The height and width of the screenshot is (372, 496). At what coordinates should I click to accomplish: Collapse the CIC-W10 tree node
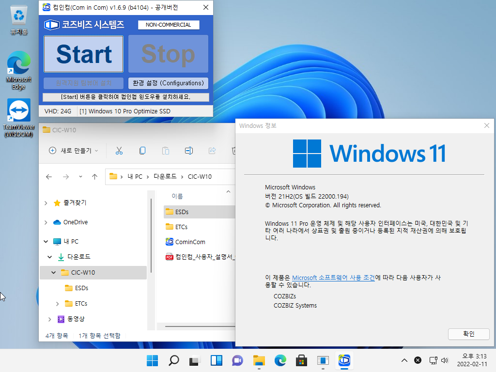point(53,272)
